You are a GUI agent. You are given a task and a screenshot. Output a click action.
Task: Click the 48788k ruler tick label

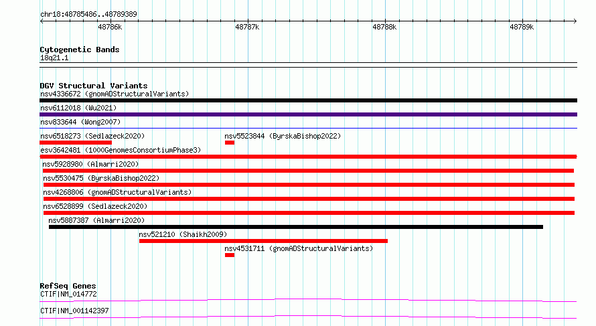click(x=384, y=27)
